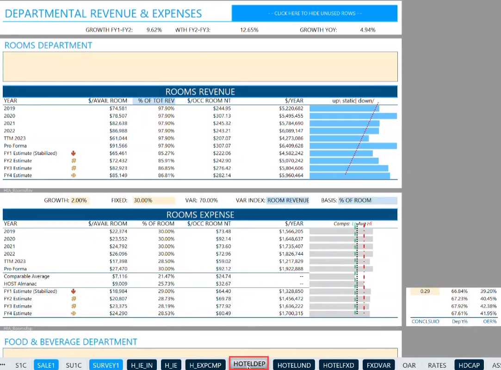Open the HDCAP sheet tab
This screenshot has height=370, width=501.
[x=469, y=365]
